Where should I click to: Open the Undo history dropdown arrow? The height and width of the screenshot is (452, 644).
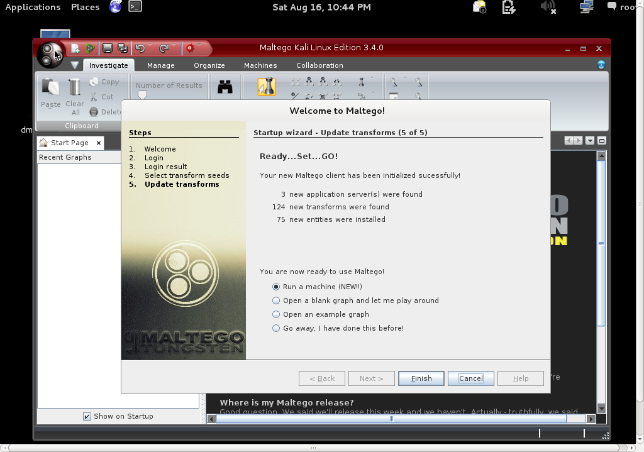[150, 45]
